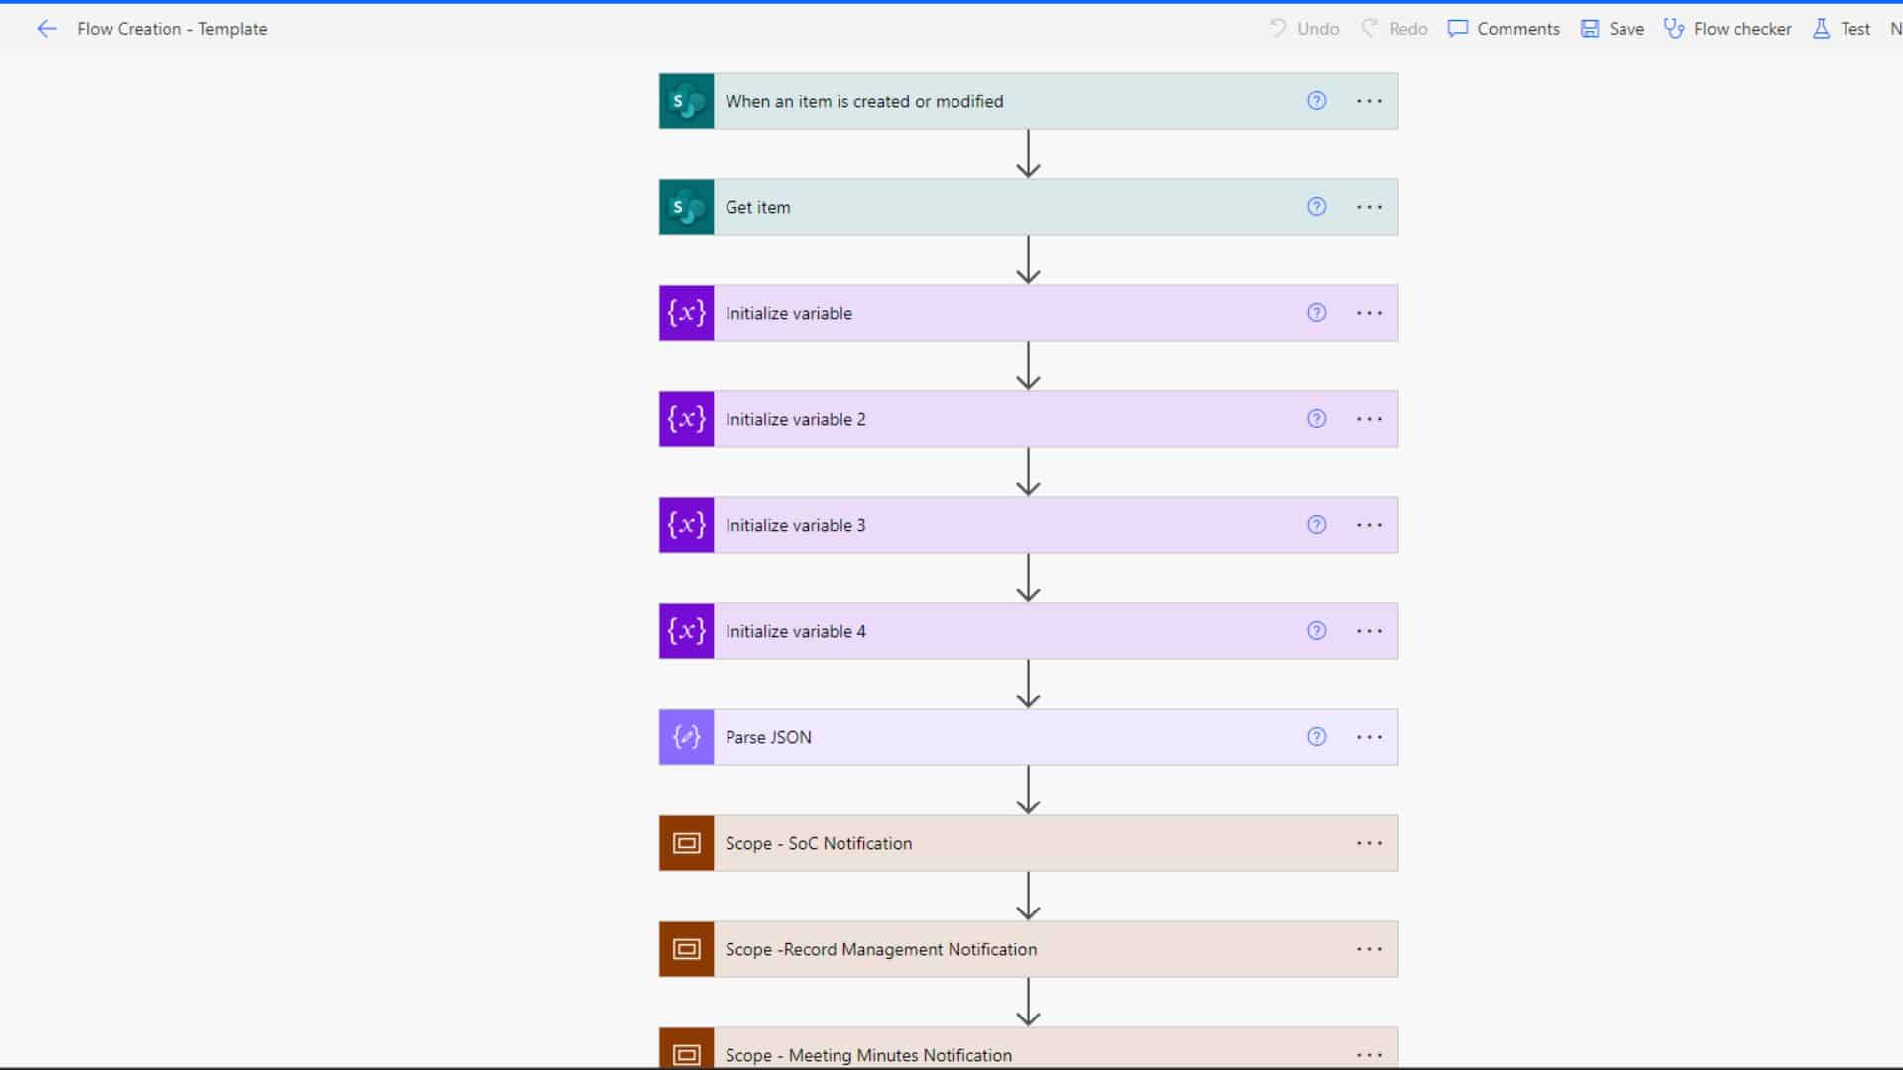Screen dimensions: 1903x1070
Task: Click the Redo button in the toolbar
Action: click(x=1395, y=29)
